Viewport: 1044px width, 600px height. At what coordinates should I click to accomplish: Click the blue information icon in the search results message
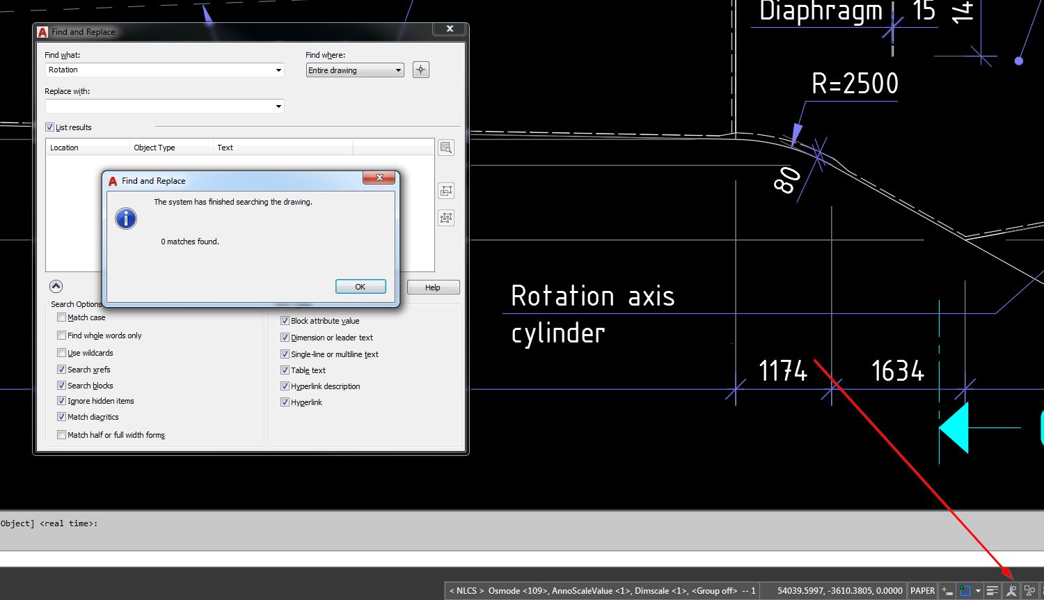click(126, 218)
